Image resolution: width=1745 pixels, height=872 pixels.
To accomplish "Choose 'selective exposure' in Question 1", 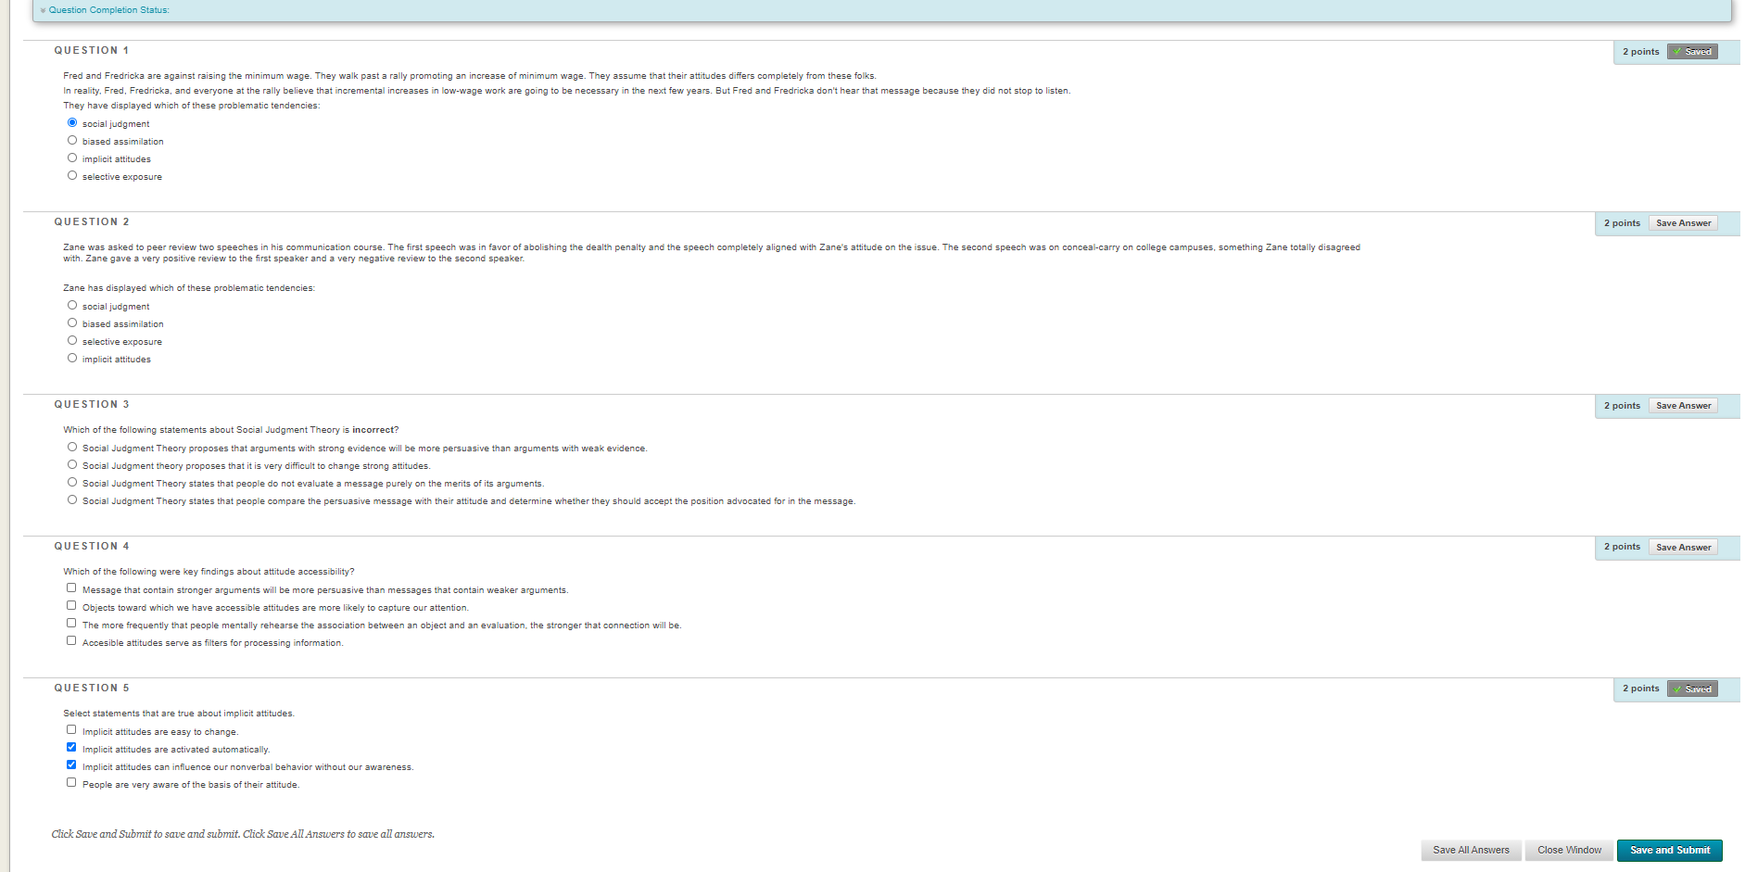I will point(72,176).
